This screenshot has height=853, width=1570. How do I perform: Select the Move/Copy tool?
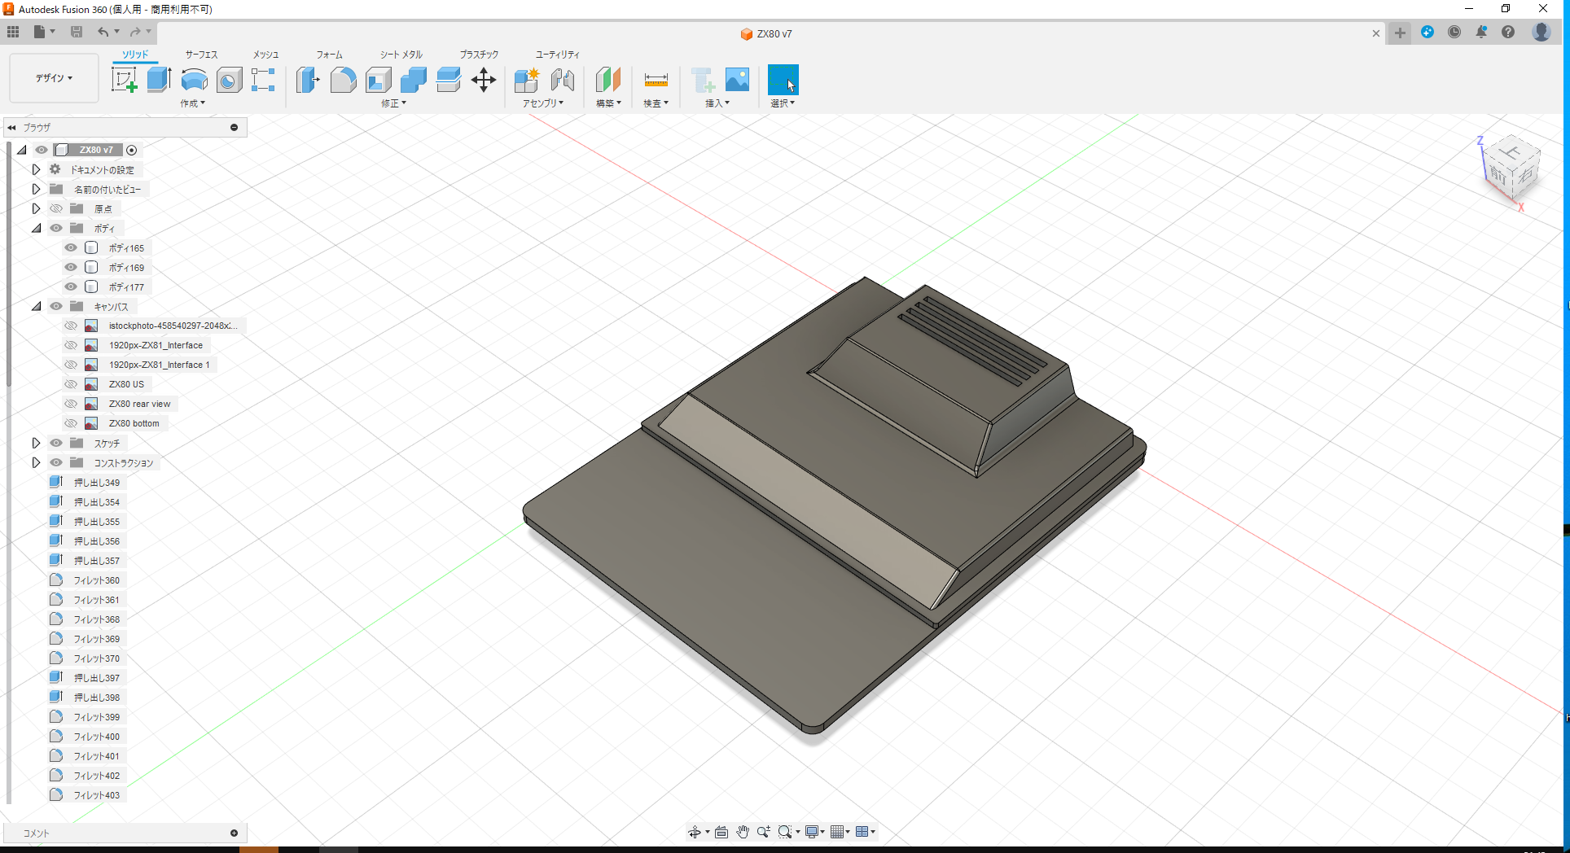483,79
